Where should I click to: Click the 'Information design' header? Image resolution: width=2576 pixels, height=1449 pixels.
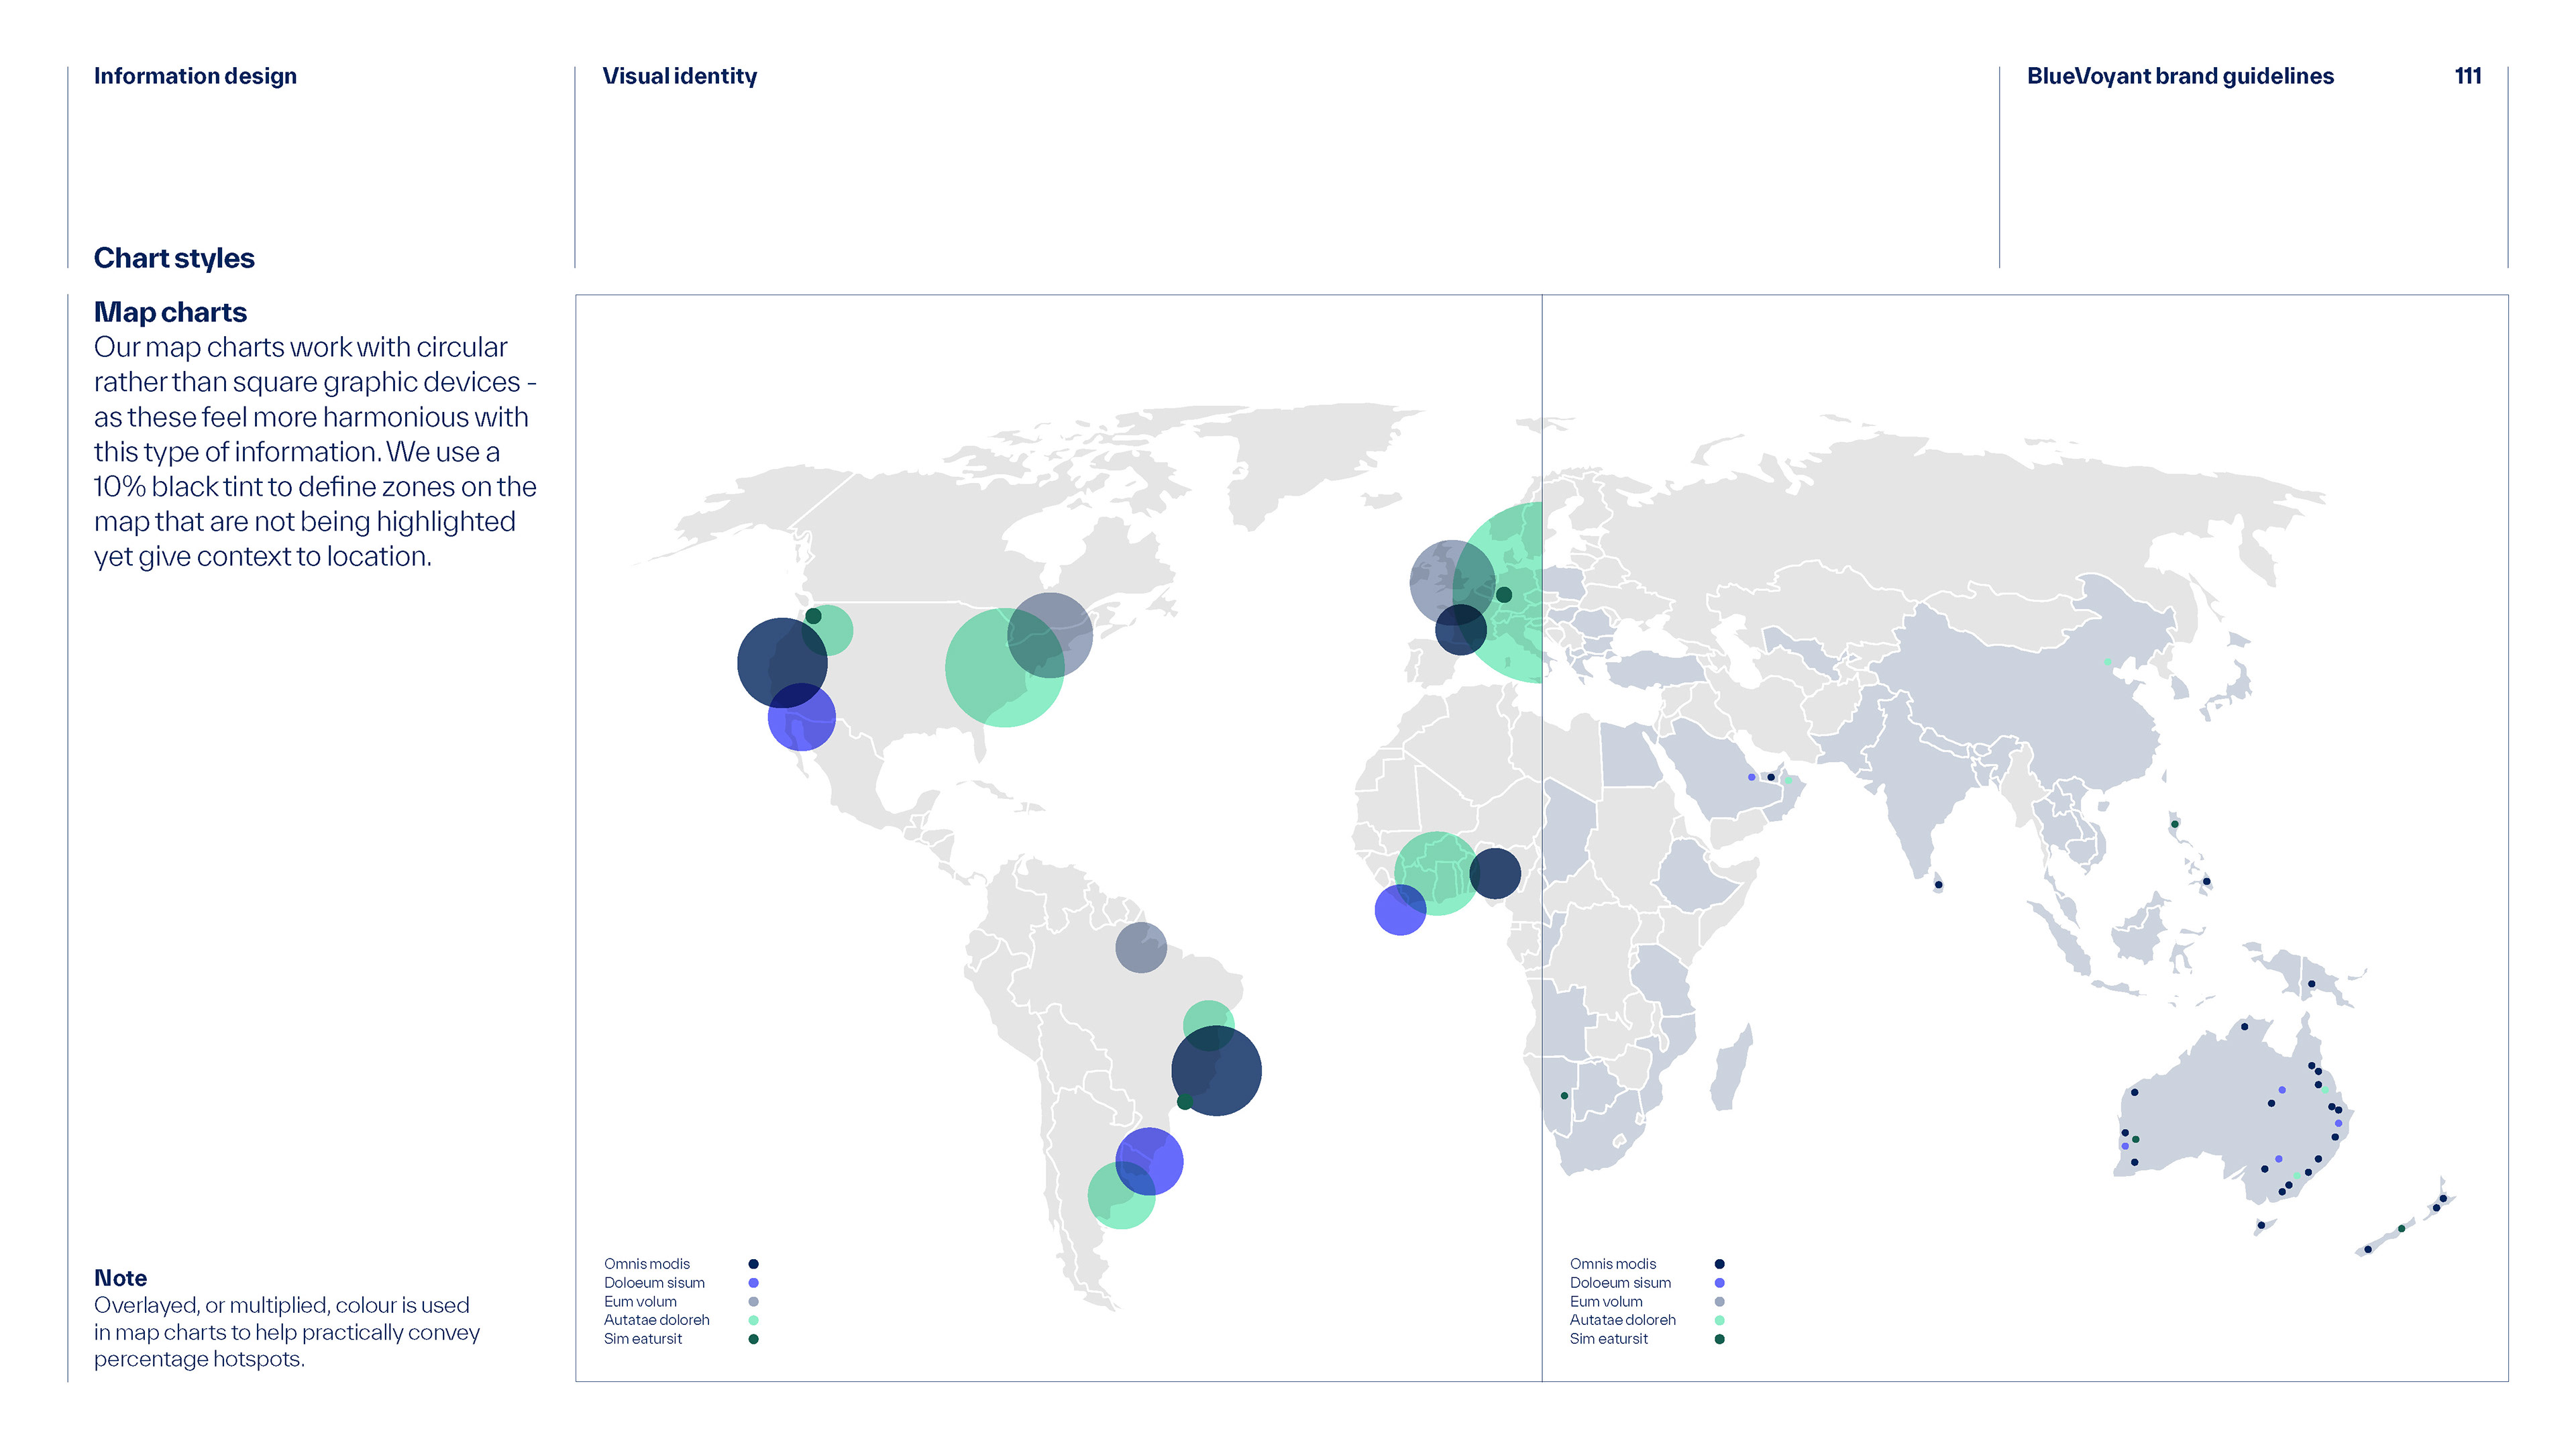click(x=195, y=76)
